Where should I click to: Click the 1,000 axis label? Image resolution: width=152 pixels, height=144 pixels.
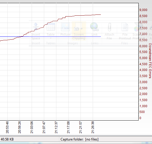point(143,106)
